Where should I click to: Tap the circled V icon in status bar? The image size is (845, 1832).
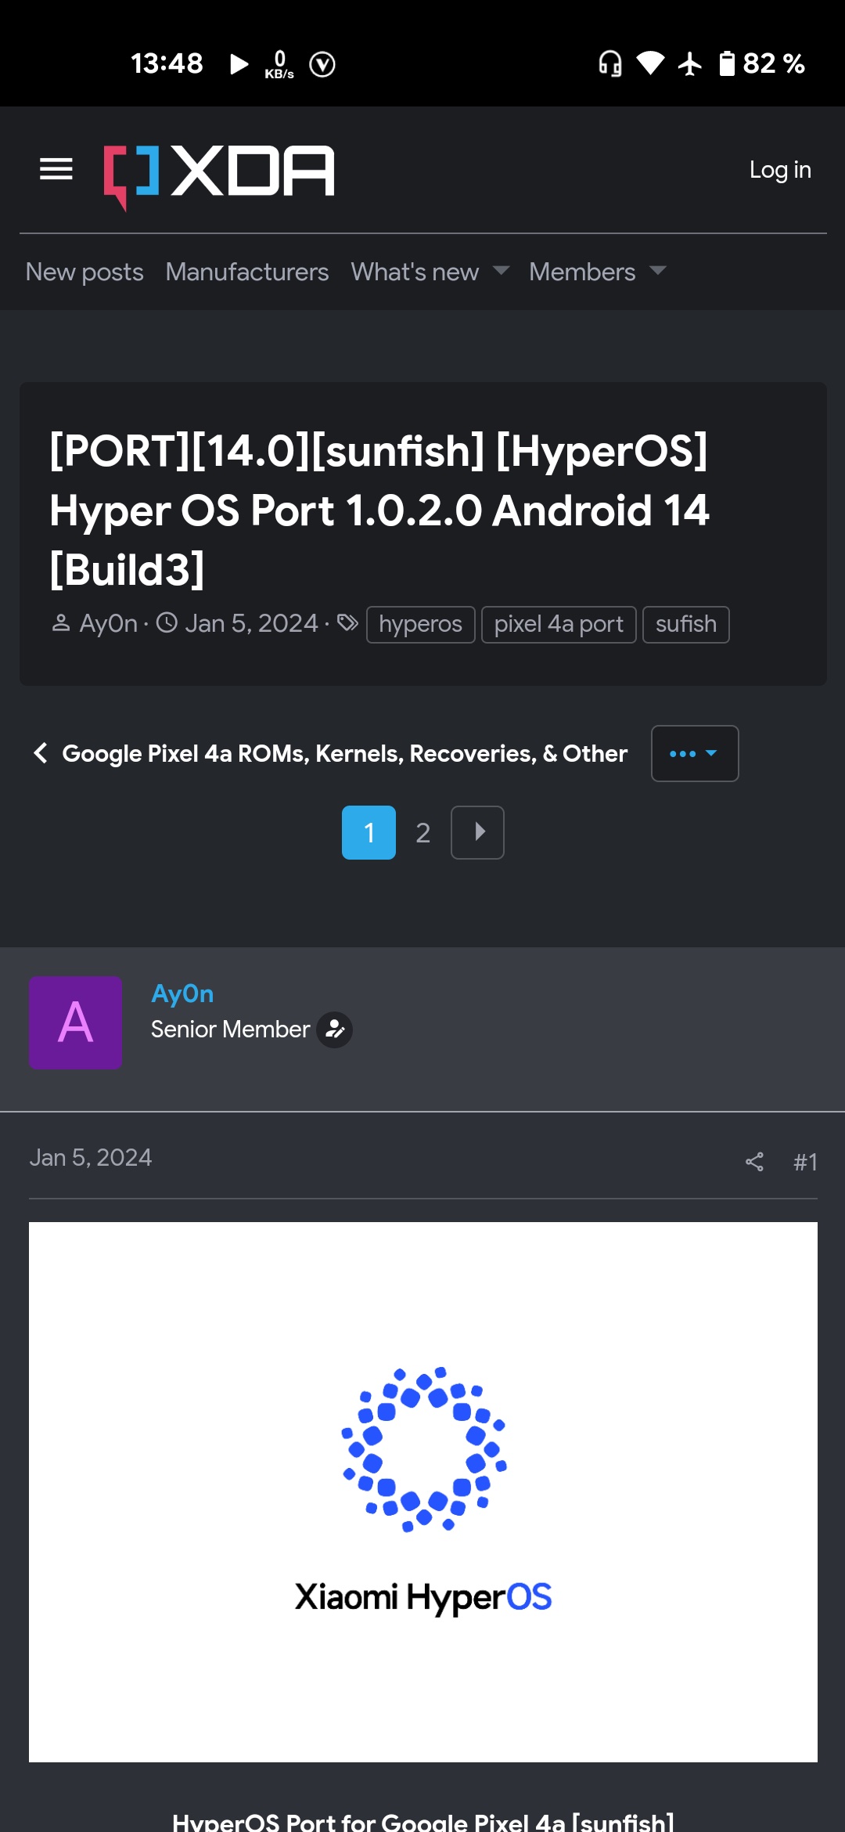tap(322, 64)
